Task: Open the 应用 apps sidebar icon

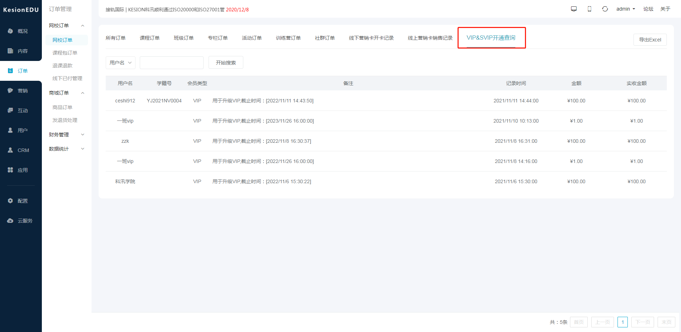Action: [x=10, y=170]
